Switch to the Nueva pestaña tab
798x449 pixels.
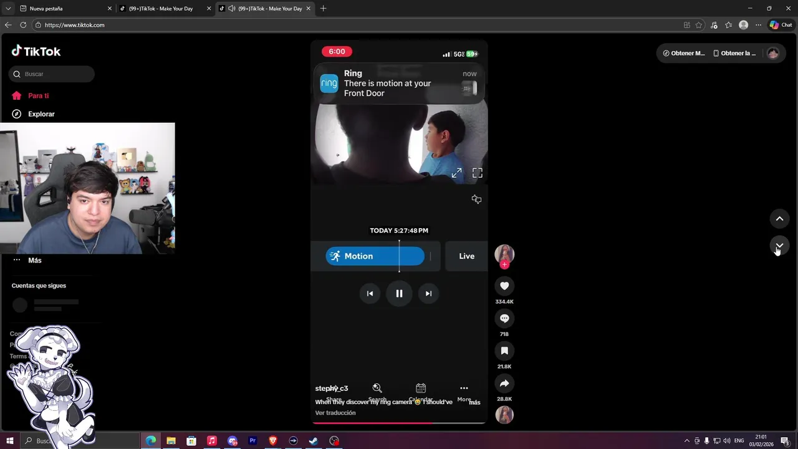click(65, 9)
